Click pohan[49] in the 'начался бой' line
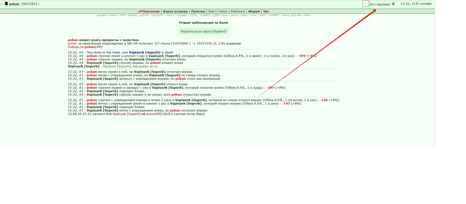Image resolution: width=466 pixels, height=204 pixels. [154, 114]
